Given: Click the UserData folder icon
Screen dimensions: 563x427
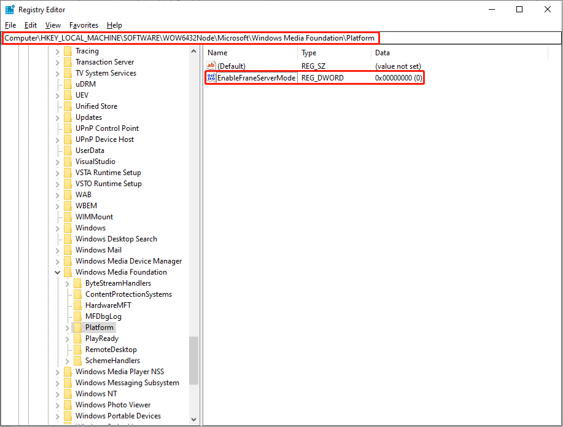Looking at the screenshot, I should [x=68, y=151].
